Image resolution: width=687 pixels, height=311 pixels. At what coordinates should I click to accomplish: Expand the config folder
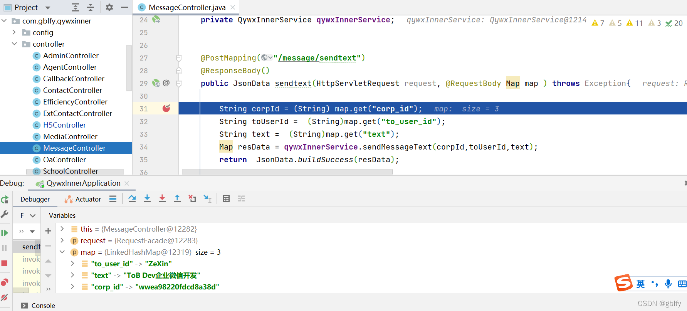(x=14, y=32)
